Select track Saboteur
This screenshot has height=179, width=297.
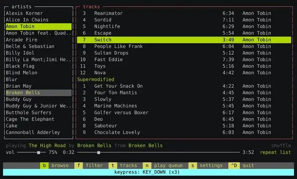coord(184,126)
